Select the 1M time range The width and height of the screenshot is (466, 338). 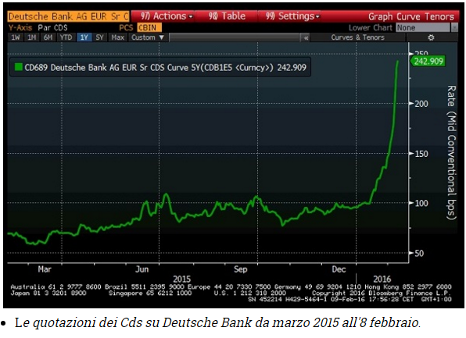pos(31,37)
